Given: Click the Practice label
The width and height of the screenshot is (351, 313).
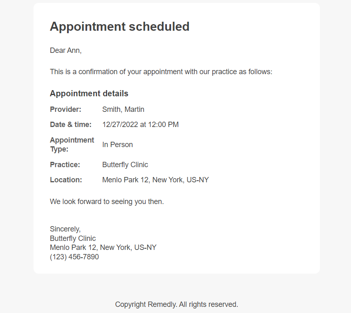Looking at the screenshot, I should (65, 165).
